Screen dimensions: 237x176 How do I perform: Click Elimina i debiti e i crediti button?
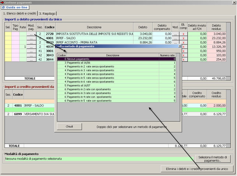coord(198,169)
